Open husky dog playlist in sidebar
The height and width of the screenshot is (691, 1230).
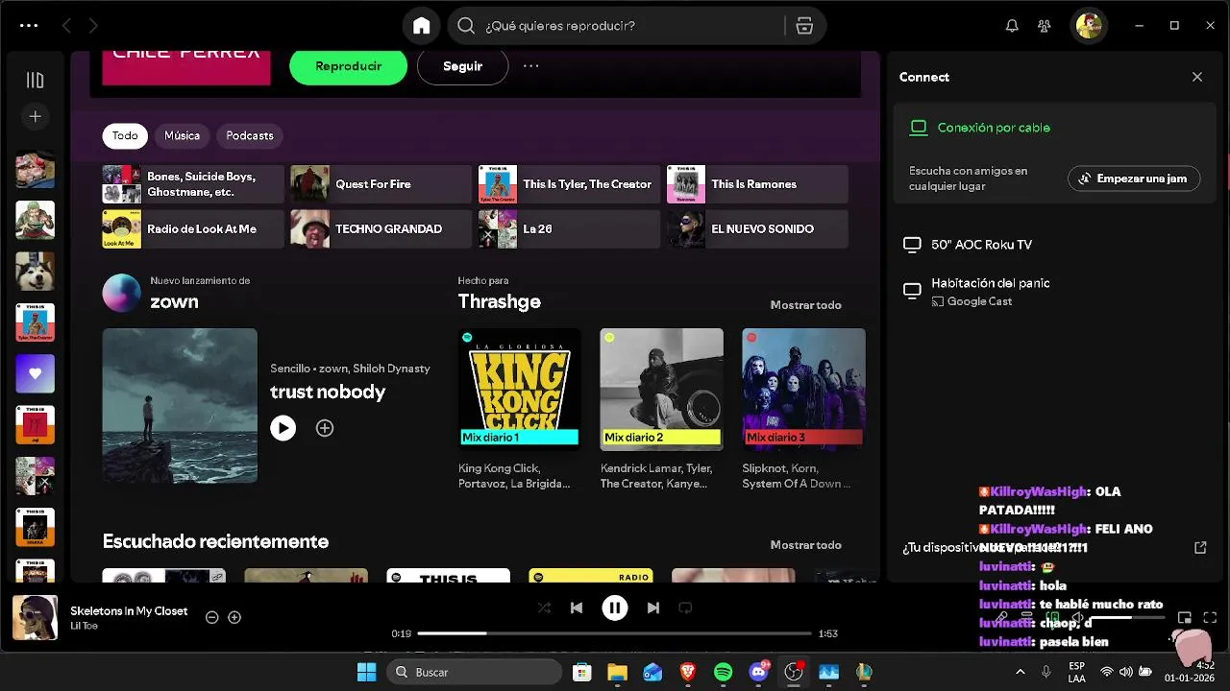pos(35,272)
